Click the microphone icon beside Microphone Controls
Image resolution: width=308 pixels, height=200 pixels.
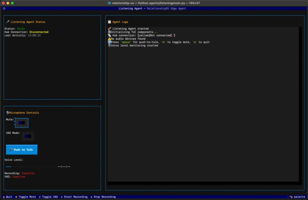(x=8, y=113)
